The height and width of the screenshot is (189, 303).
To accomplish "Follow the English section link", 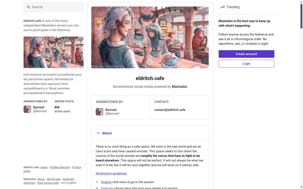I will (x=106, y=182).
